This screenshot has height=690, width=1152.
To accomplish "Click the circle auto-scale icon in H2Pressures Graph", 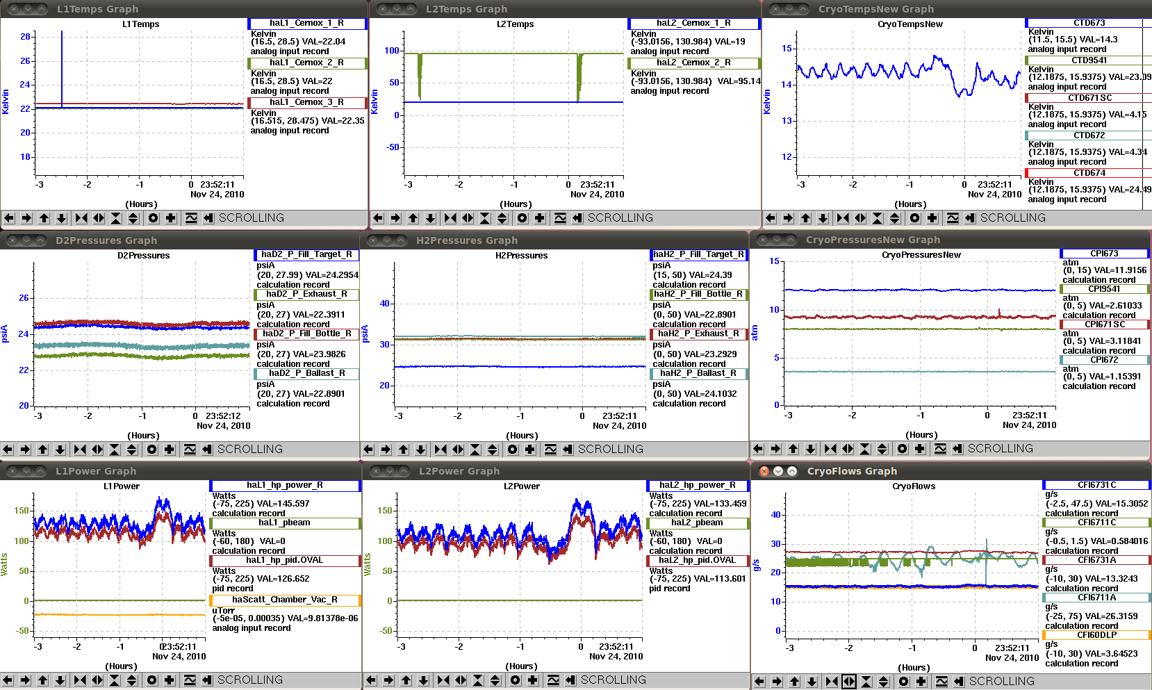I will pos(512,450).
